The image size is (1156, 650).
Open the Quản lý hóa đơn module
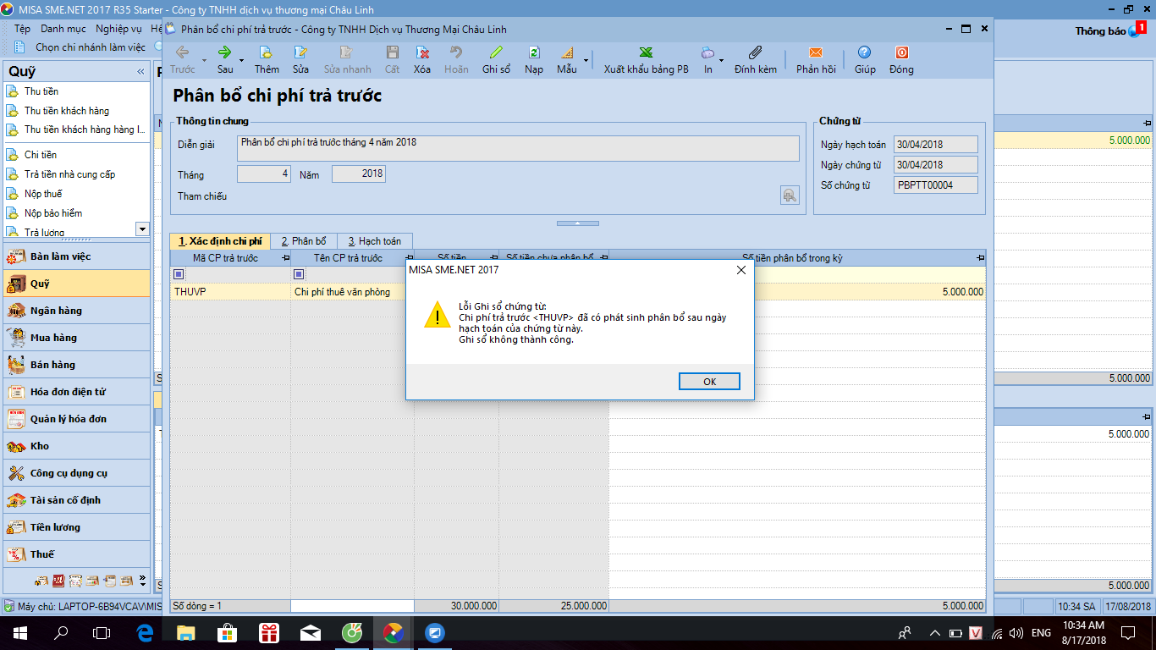click(76, 419)
